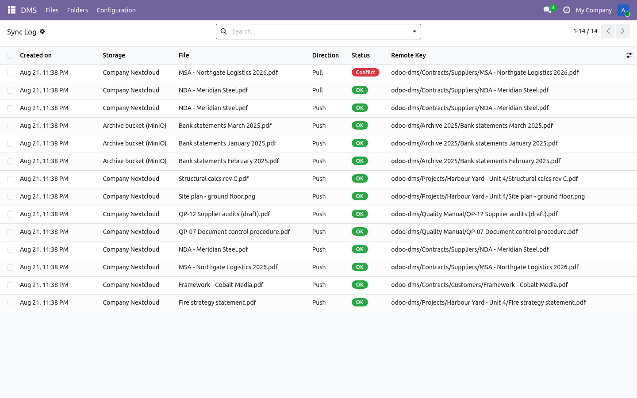Click Push in Site plan row
Image resolution: width=637 pixels, height=398 pixels.
[x=319, y=196]
